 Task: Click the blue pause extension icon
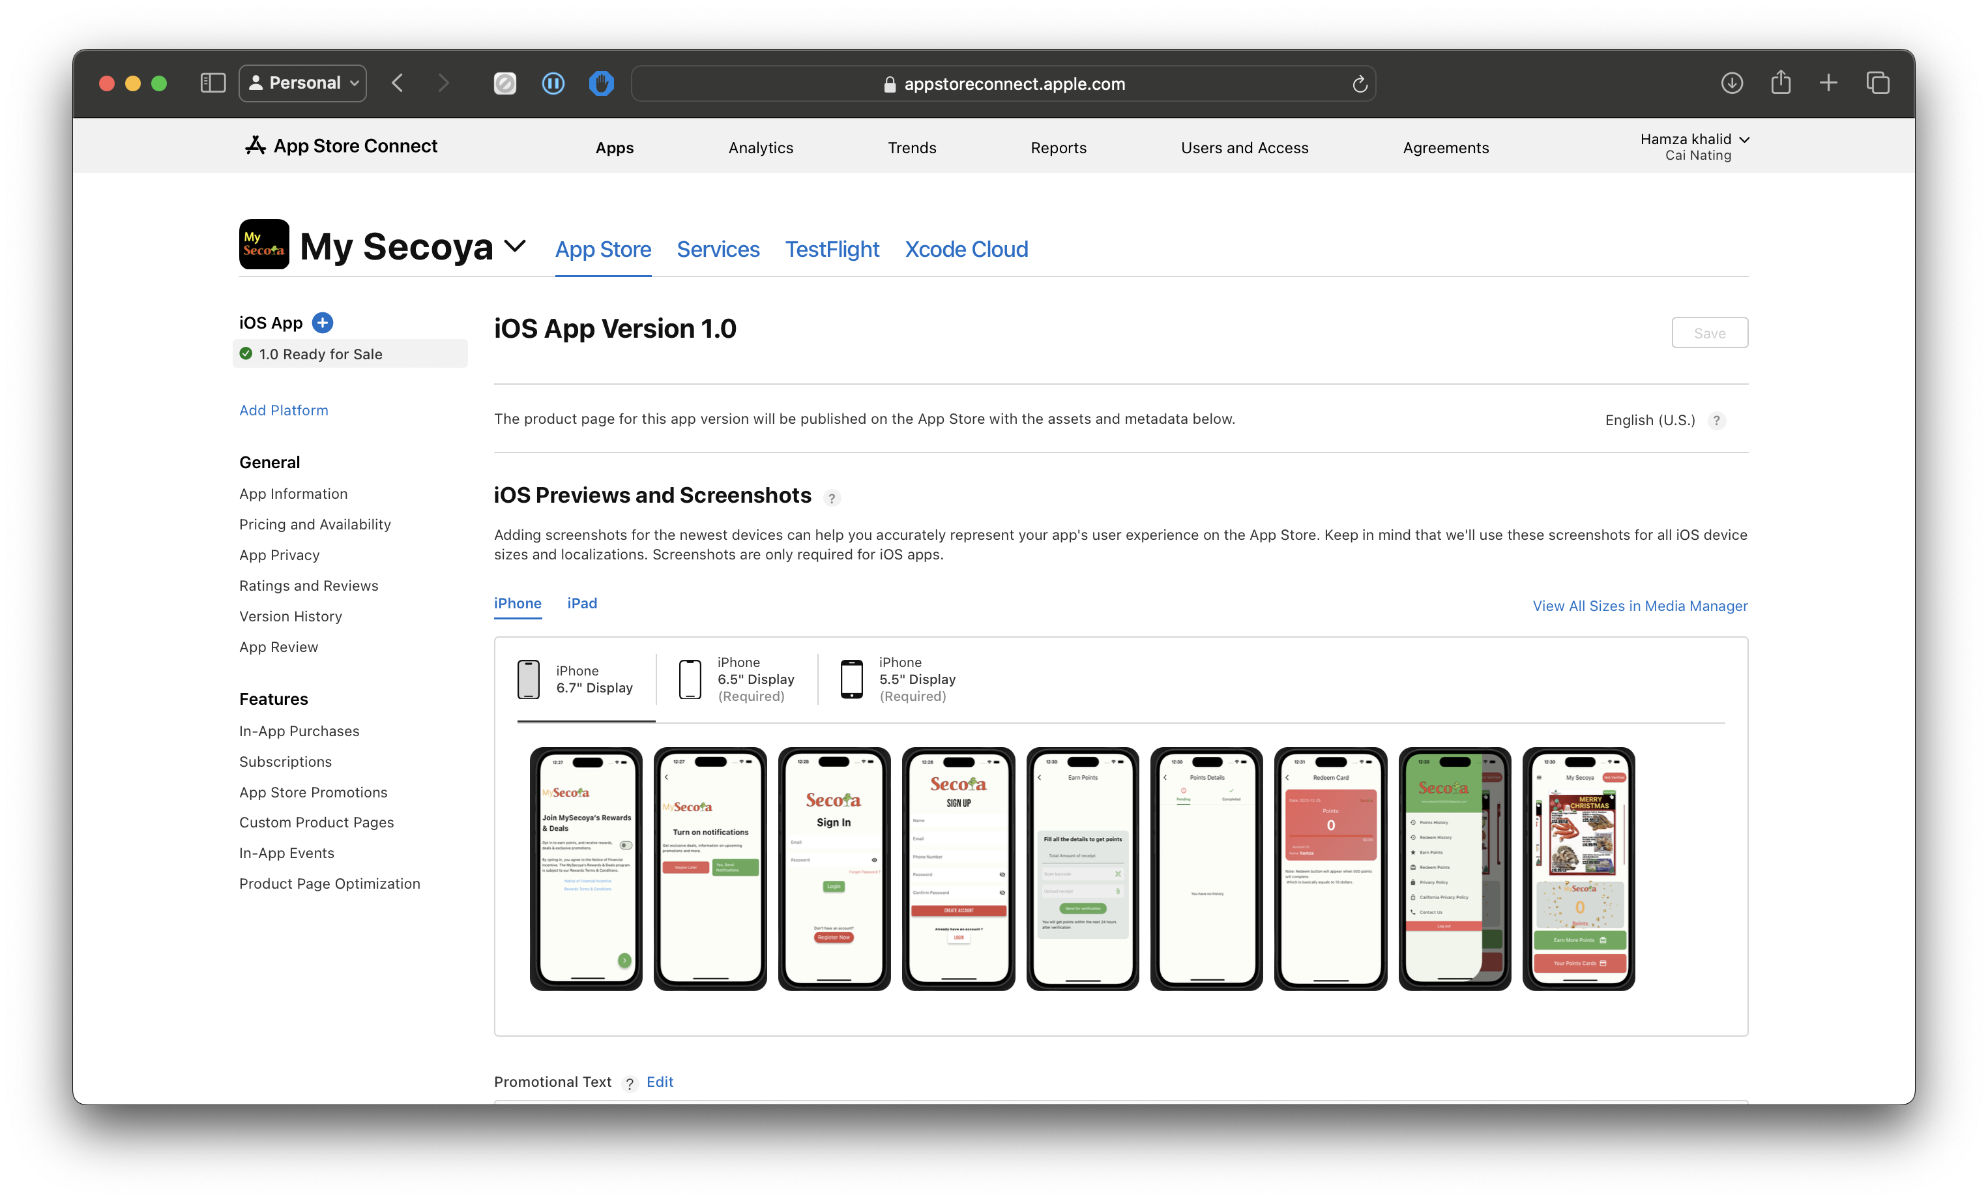tap(553, 83)
